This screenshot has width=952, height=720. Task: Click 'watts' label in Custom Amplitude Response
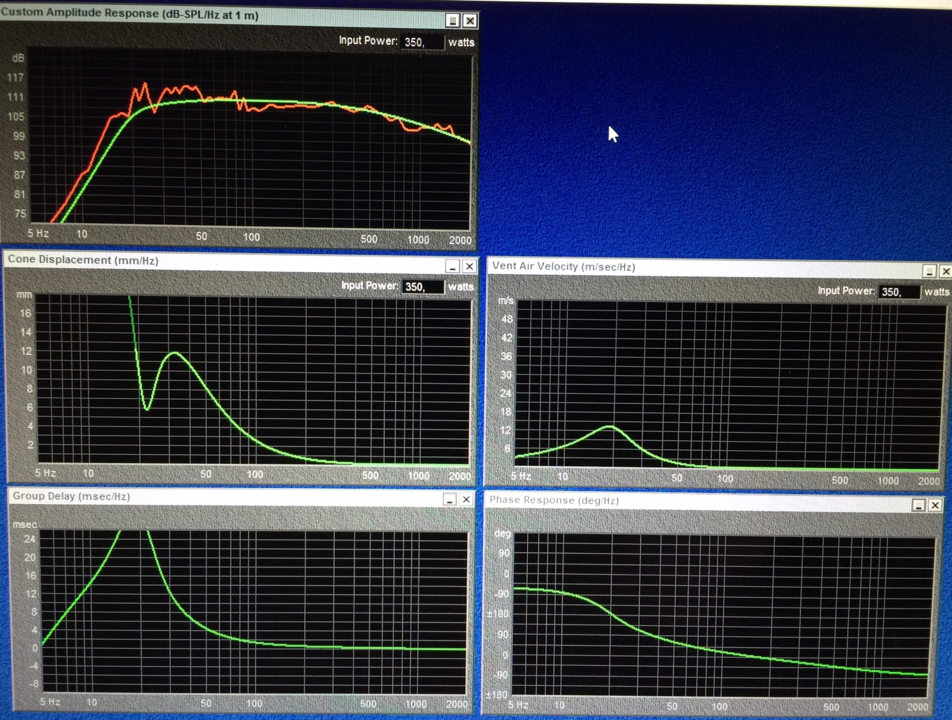click(461, 42)
